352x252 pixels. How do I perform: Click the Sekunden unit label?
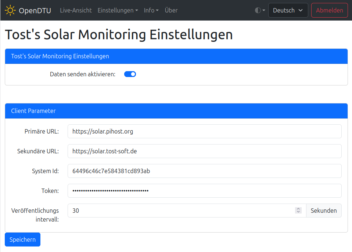[x=323, y=211]
